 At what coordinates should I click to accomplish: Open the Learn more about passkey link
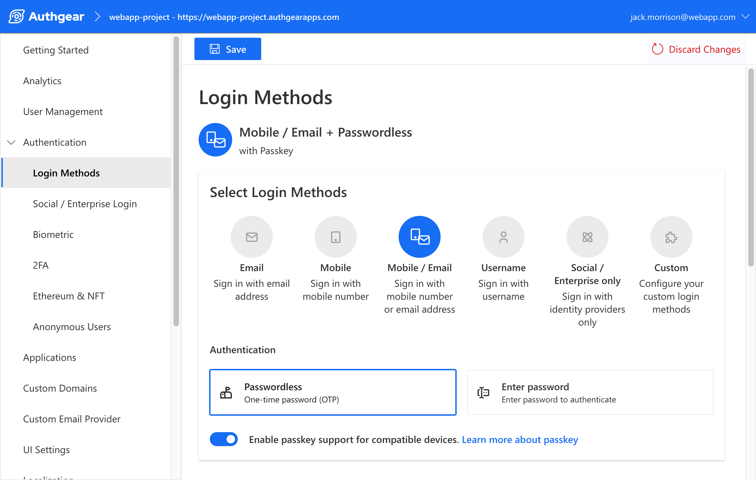[520, 439]
